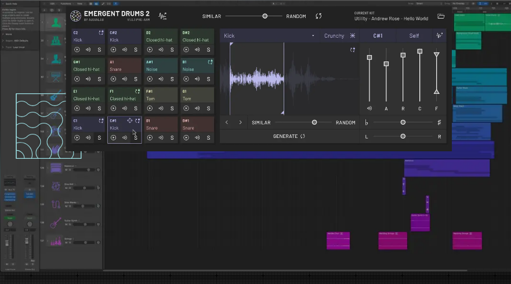This screenshot has width=511, height=284.
Task: Regenerate the C2 Kick pad sound
Action: [101, 32]
